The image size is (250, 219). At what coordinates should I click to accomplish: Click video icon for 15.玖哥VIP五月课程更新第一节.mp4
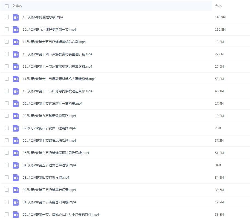tap(16, 30)
